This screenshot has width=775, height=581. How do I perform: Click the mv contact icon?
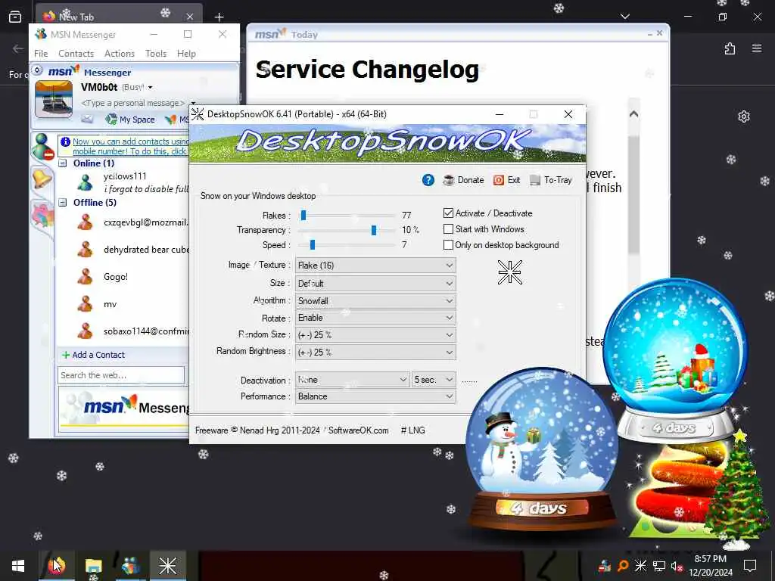[85, 304]
